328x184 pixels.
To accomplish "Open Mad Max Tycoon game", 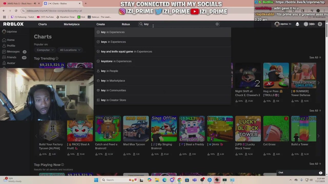I will coord(136,129).
